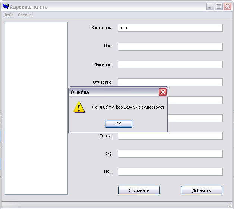Close the Ошибка error dialog
This screenshot has height=209, width=234.
162,92
